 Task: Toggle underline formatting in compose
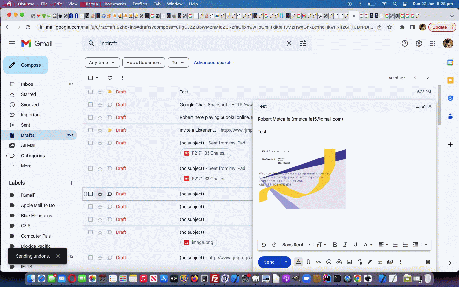355,245
